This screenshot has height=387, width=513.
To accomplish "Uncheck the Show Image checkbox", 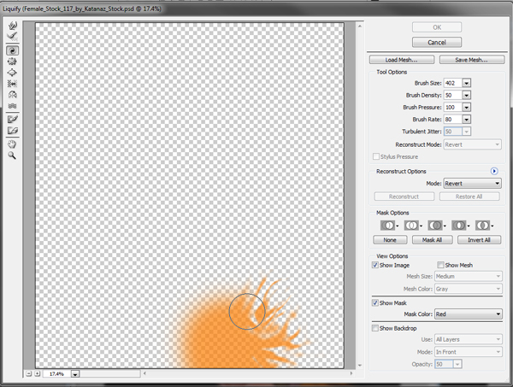I will coord(375,265).
